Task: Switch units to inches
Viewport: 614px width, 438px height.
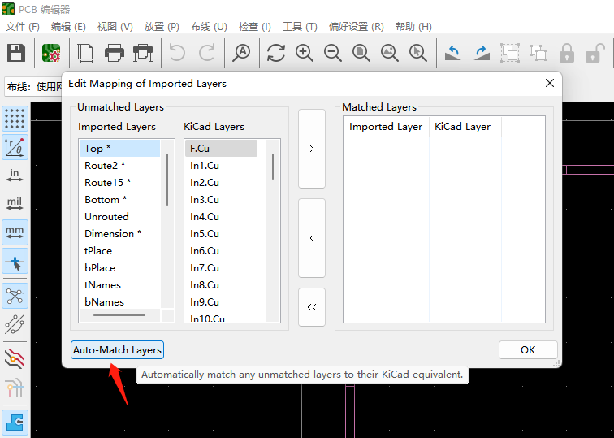Action: click(x=15, y=176)
